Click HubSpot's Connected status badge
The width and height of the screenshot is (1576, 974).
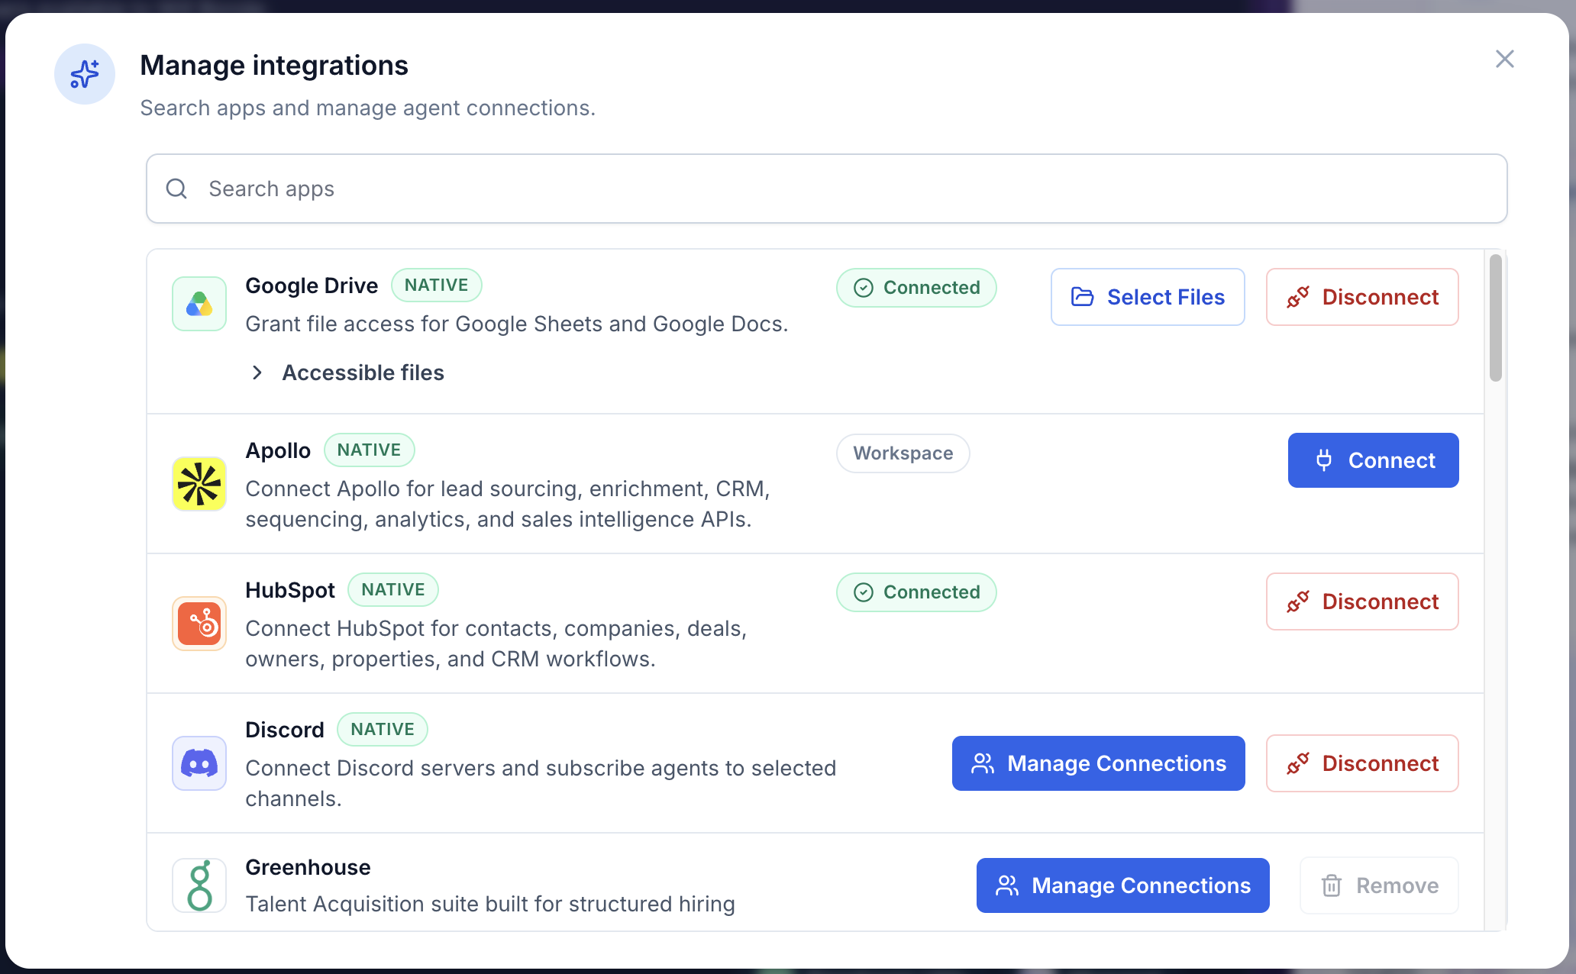[916, 592]
